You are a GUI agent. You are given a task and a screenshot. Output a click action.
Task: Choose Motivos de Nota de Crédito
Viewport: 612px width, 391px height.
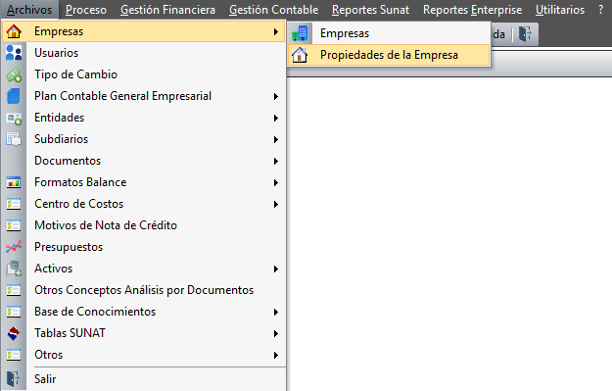(x=106, y=225)
